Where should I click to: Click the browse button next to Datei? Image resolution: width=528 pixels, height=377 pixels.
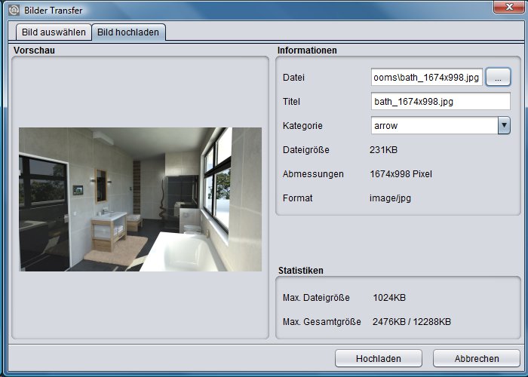click(498, 78)
